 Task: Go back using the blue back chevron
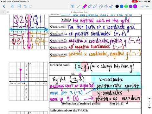coord(4,6)
